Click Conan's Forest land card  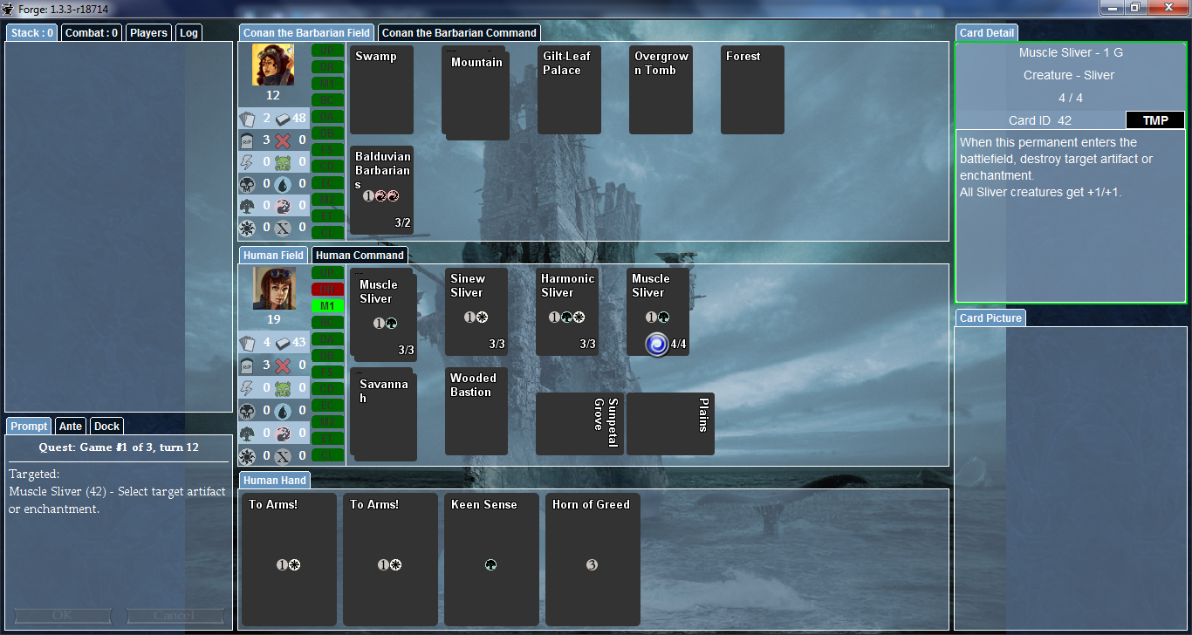coord(752,90)
